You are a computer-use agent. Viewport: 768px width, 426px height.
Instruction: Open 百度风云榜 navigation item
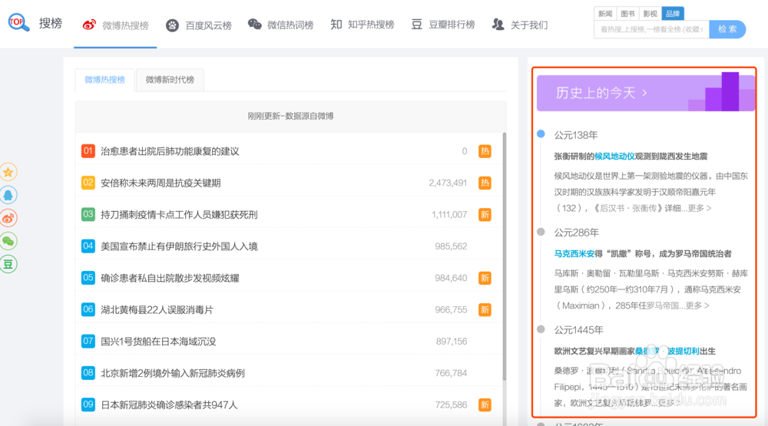point(198,25)
